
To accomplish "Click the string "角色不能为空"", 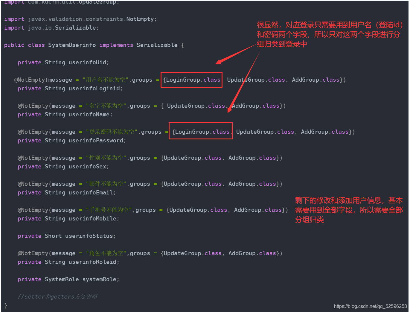I will point(106,253).
